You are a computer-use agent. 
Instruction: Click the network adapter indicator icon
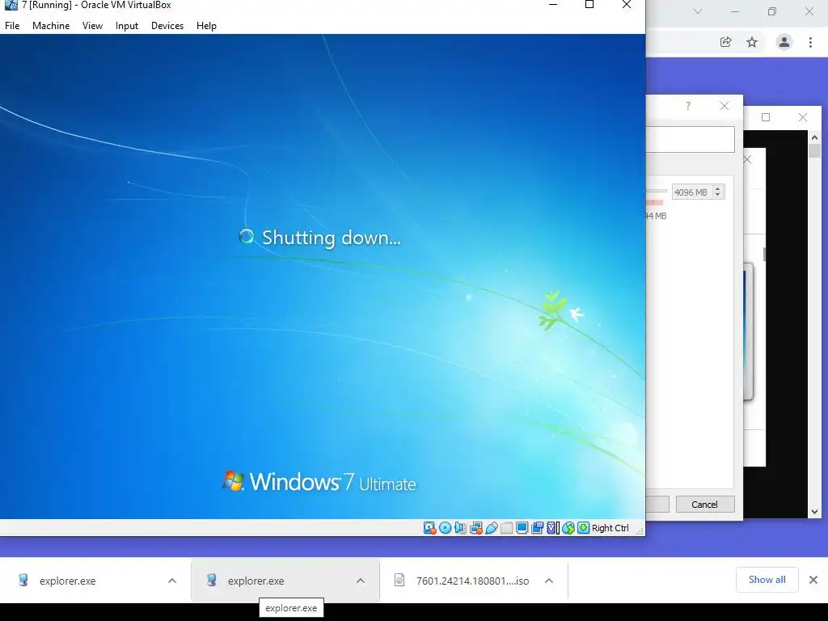[475, 527]
